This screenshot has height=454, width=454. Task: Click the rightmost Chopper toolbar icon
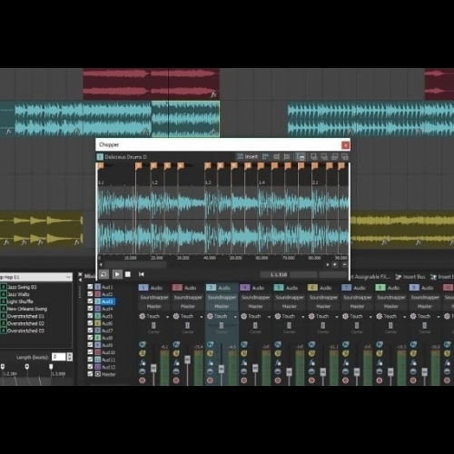[x=345, y=156]
